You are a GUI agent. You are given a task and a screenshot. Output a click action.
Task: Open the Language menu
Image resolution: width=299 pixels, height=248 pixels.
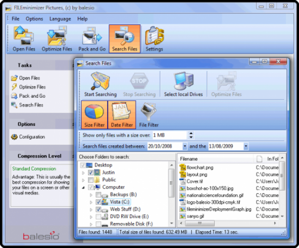click(x=60, y=19)
